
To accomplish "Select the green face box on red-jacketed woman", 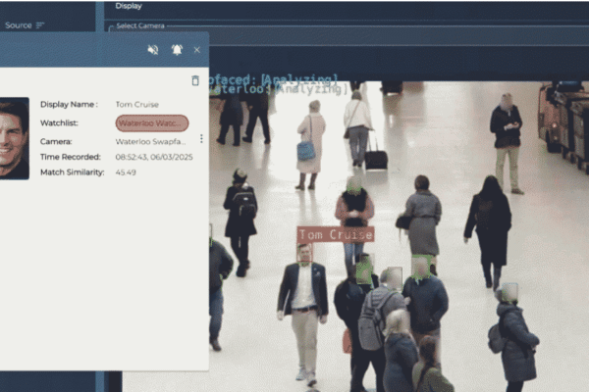I will tap(353, 184).
